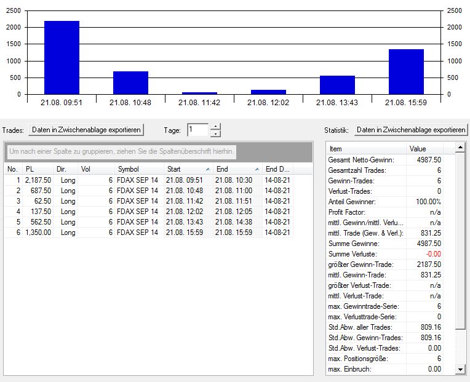
Task: Select Std.Abw. aller Trades row
Action: 385,327
